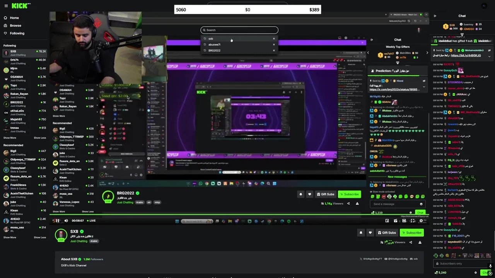The width and height of the screenshot is (495, 278).
Task: Share the SXB stream
Action: tap(411, 242)
